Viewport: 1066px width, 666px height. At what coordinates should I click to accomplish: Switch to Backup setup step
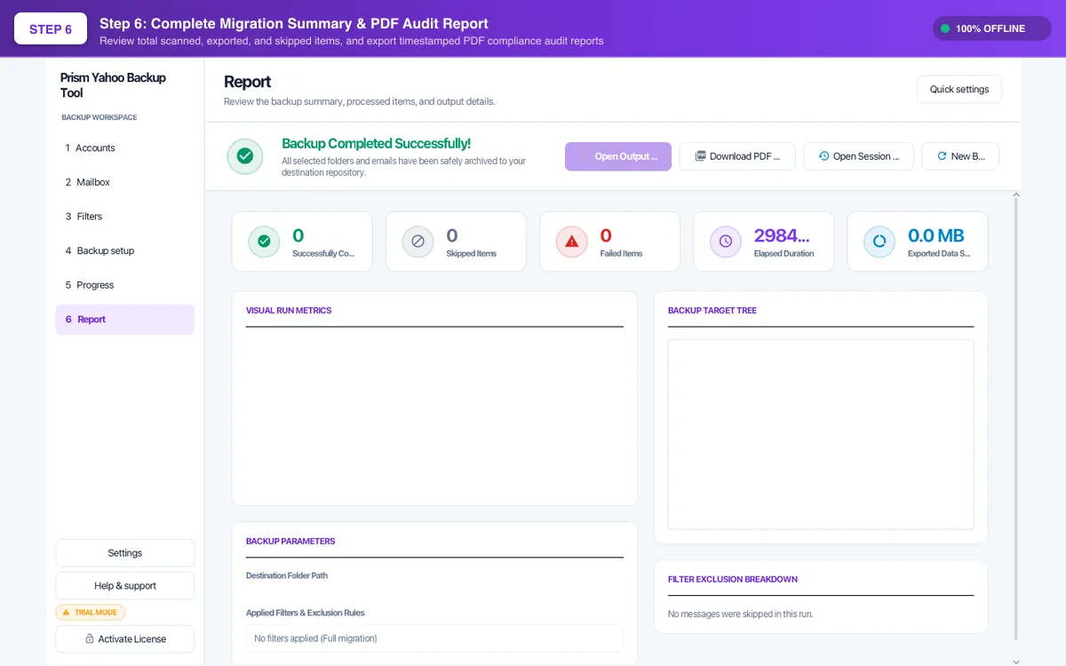click(125, 250)
